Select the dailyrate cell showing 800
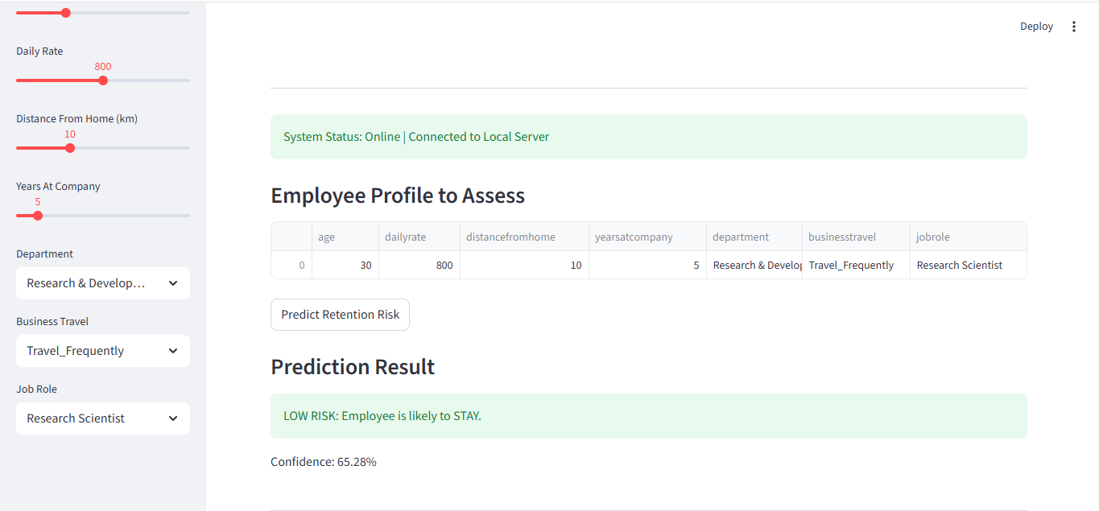 (x=419, y=265)
